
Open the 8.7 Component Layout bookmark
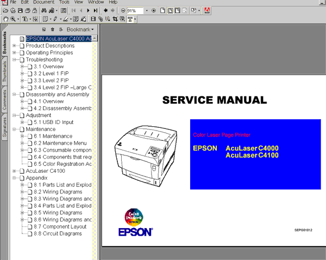pyautogui.click(x=60, y=227)
